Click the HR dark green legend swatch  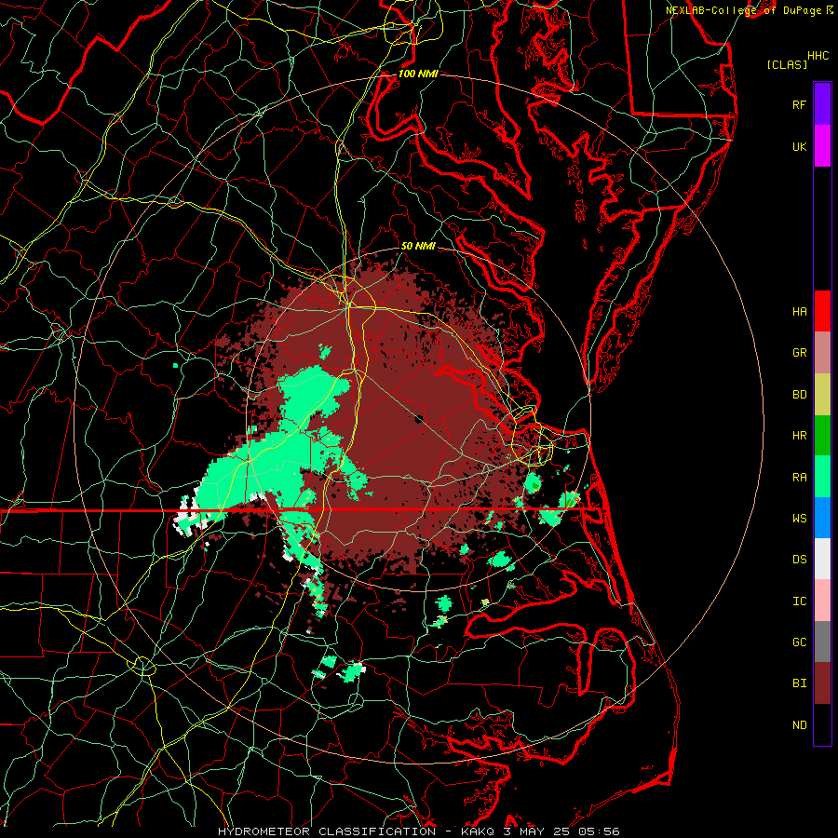[x=822, y=435]
